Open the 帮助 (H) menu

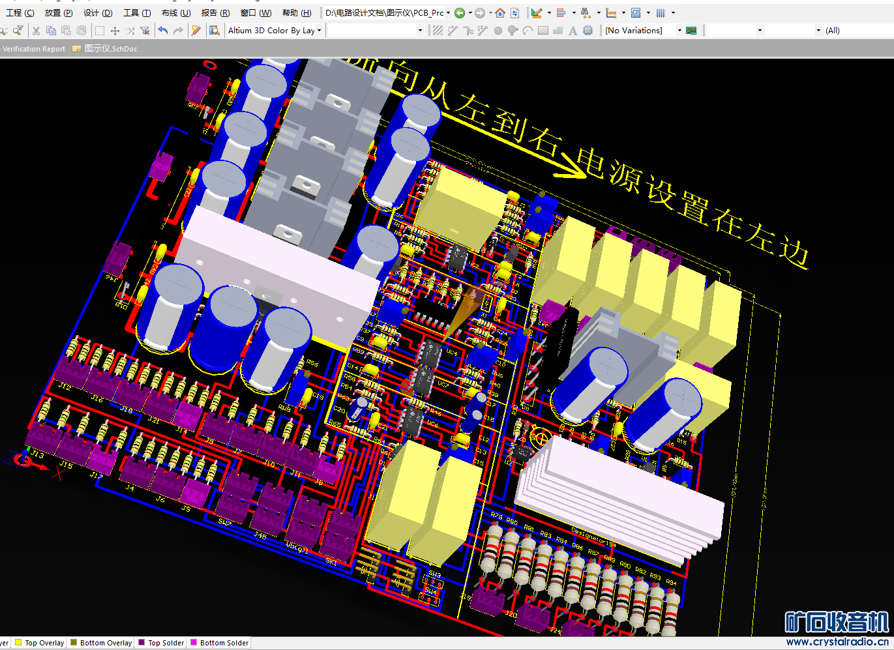click(297, 13)
